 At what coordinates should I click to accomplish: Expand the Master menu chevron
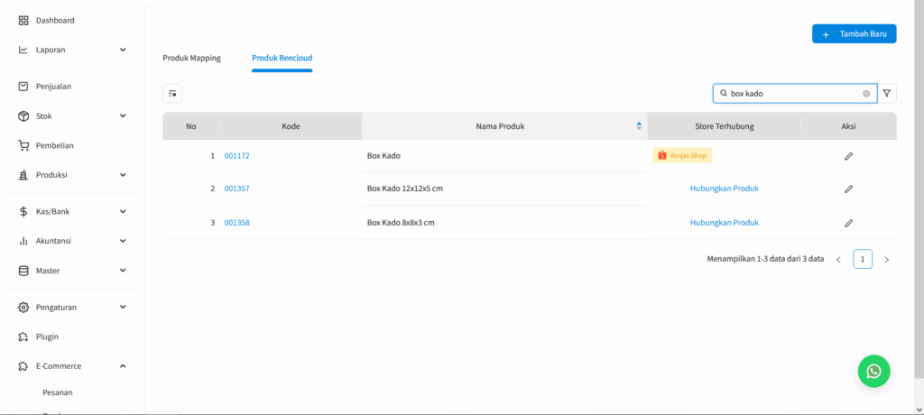[x=123, y=271]
